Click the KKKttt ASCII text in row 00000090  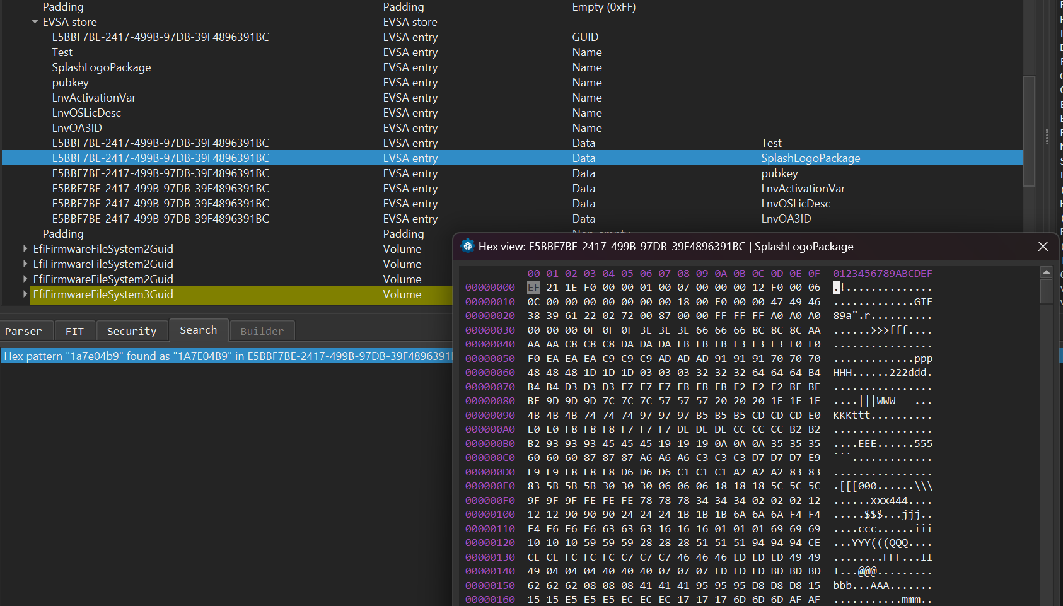pyautogui.click(x=851, y=416)
